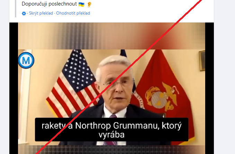This screenshot has height=154, width=235.
Task: Click the speaker's white hair
Action: pos(115,63)
